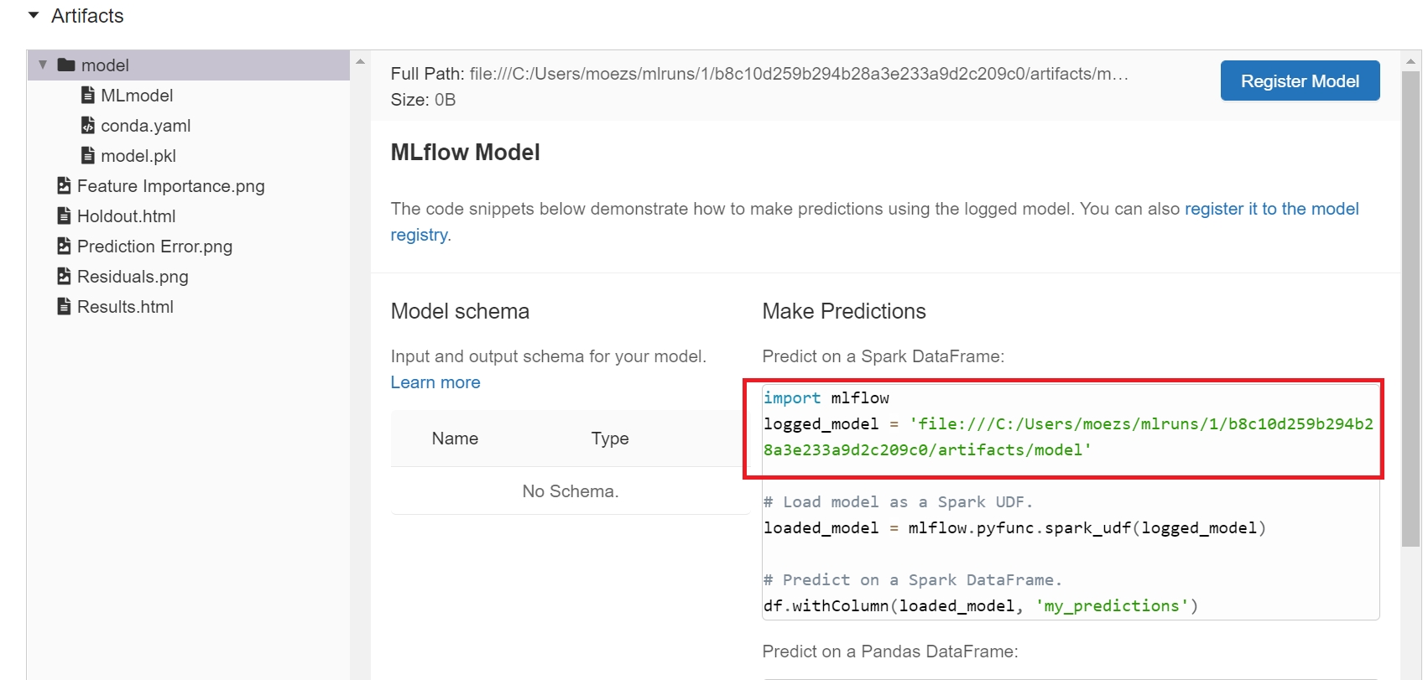Click the file tree scroll up arrow
The image size is (1423, 680).
[360, 61]
